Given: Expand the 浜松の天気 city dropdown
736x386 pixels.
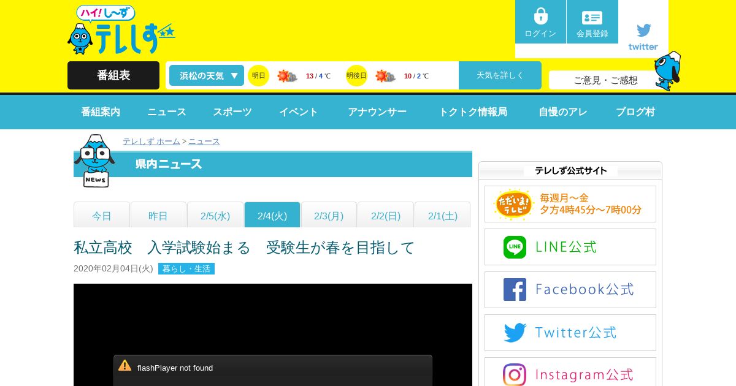Looking at the screenshot, I should pos(207,75).
